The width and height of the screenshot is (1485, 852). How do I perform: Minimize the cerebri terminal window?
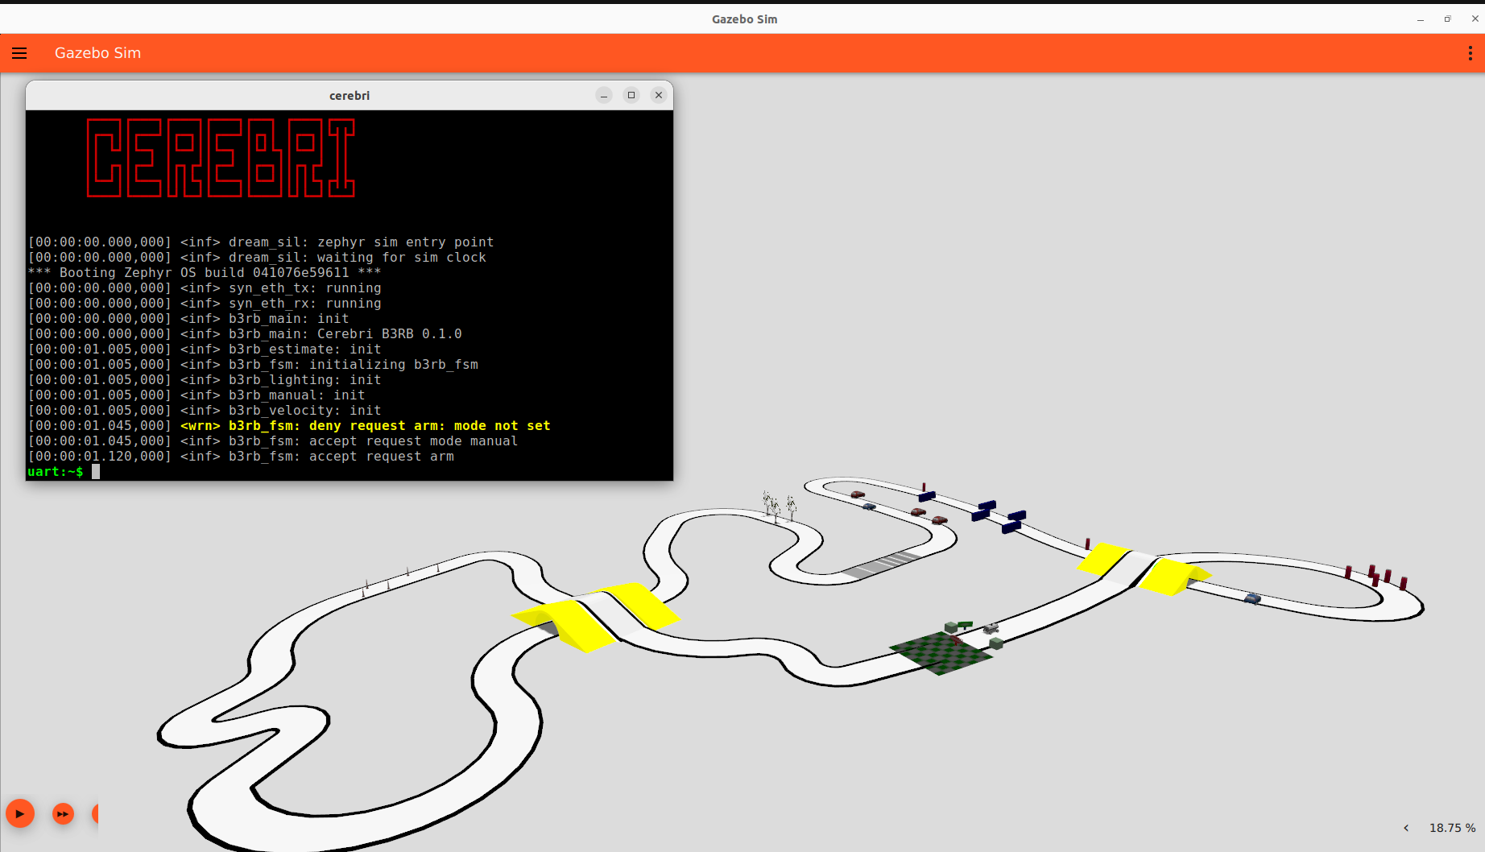point(604,95)
